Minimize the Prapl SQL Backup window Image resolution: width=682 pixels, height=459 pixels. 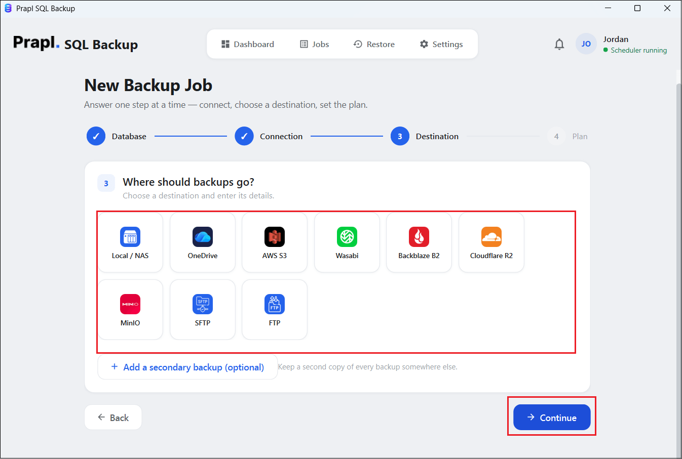pyautogui.click(x=608, y=8)
